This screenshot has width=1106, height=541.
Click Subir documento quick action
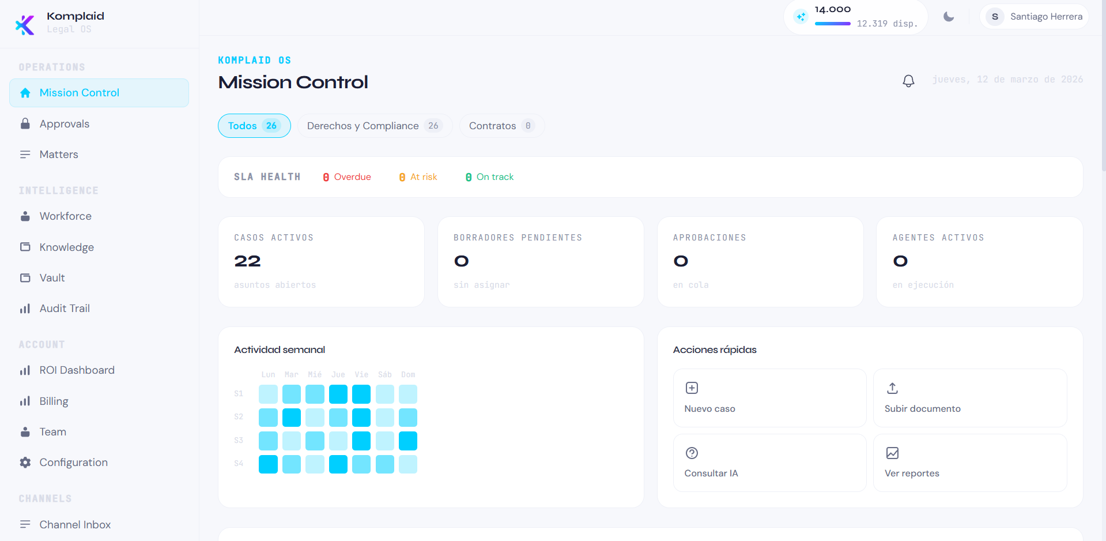coord(970,398)
